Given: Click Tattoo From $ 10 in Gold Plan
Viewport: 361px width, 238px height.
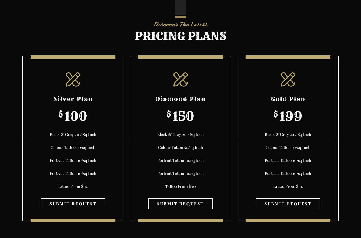Looking at the screenshot, I should (x=288, y=186).
